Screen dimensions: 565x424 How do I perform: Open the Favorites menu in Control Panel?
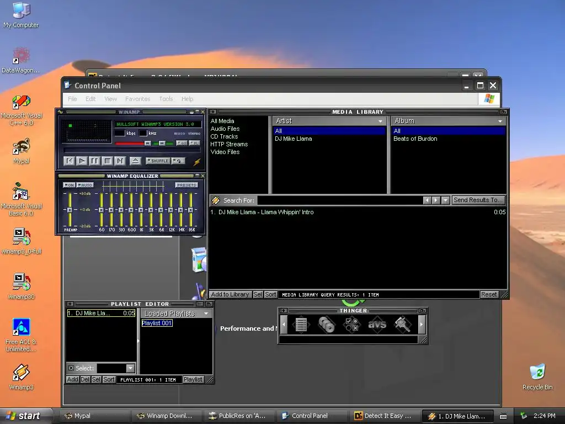(x=137, y=99)
